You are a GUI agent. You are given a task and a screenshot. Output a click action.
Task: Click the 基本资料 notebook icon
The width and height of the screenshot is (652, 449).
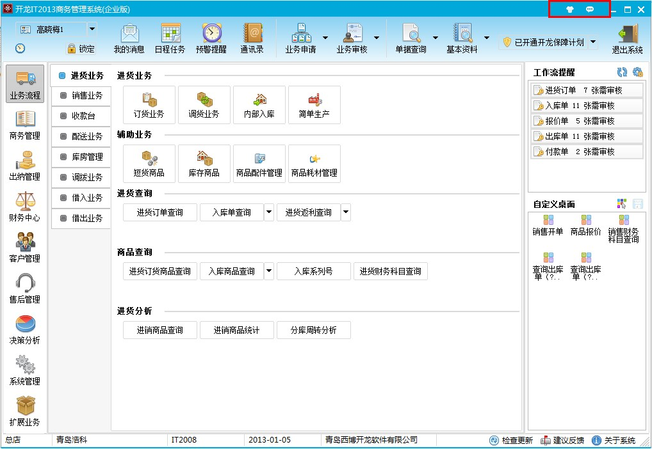coord(462,38)
